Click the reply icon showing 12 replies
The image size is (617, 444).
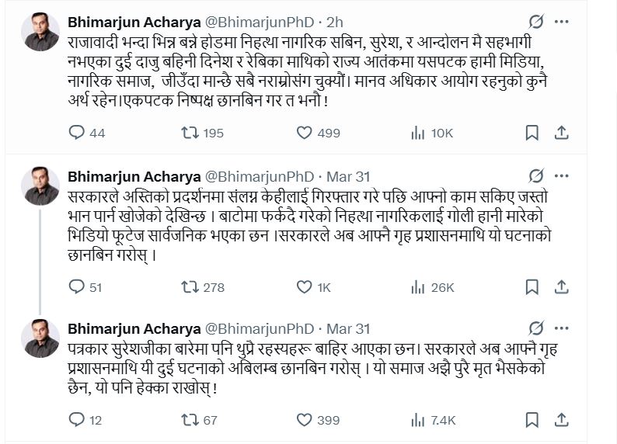coord(76,420)
